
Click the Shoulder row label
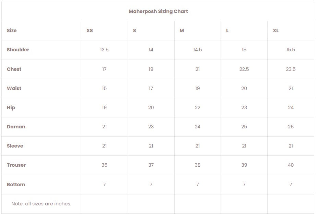[x=18, y=50]
